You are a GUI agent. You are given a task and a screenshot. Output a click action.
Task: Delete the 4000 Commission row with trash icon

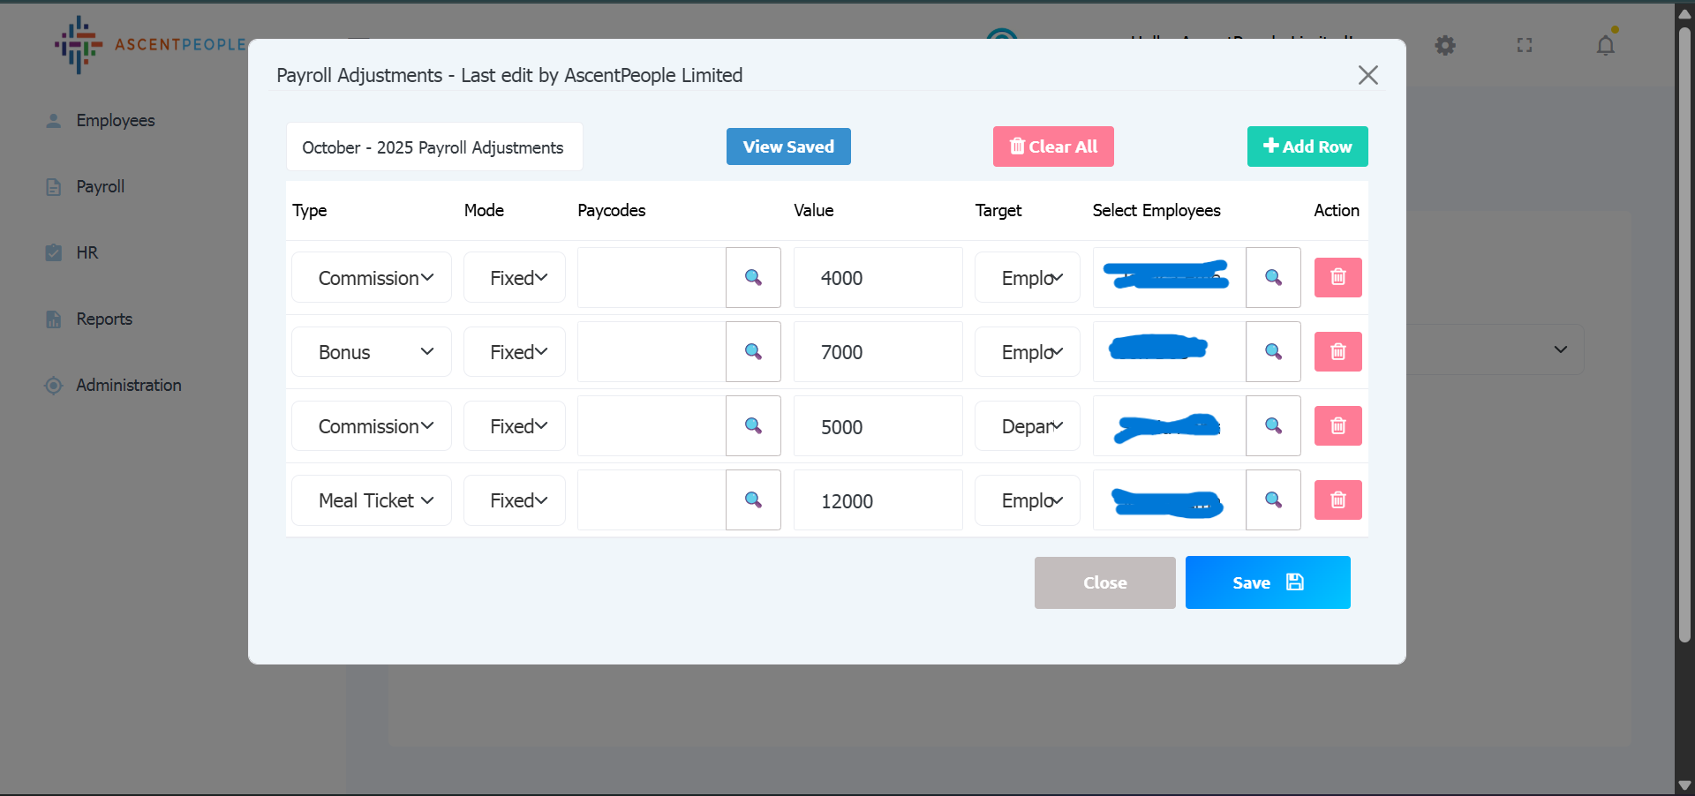[1337, 277]
